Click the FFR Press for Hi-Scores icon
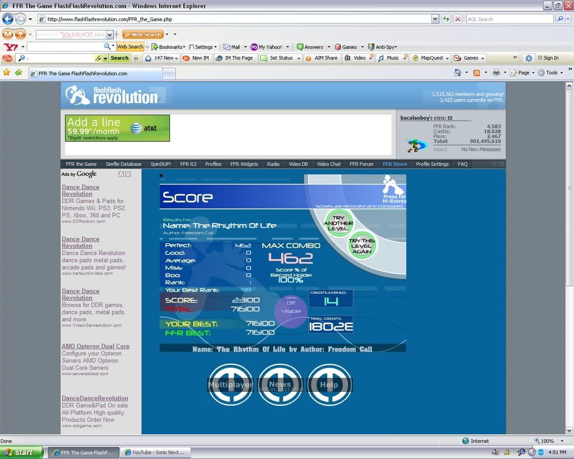This screenshot has height=459, width=574. 394,188
